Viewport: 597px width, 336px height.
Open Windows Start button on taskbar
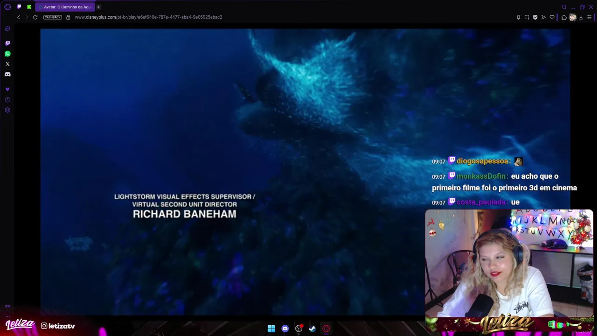[x=271, y=329]
